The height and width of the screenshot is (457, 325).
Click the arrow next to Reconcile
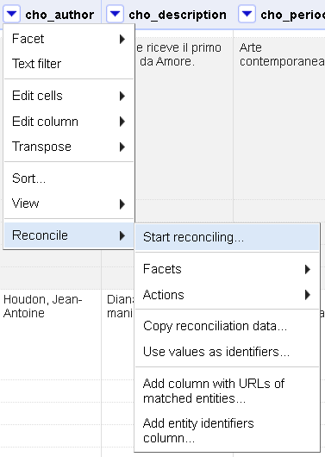(122, 235)
